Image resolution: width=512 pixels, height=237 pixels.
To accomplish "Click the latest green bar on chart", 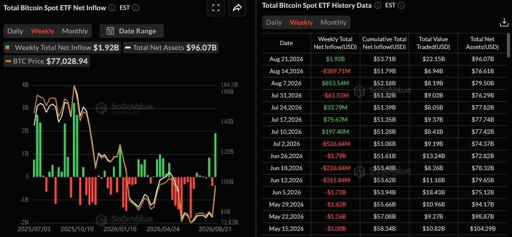I will (215, 155).
